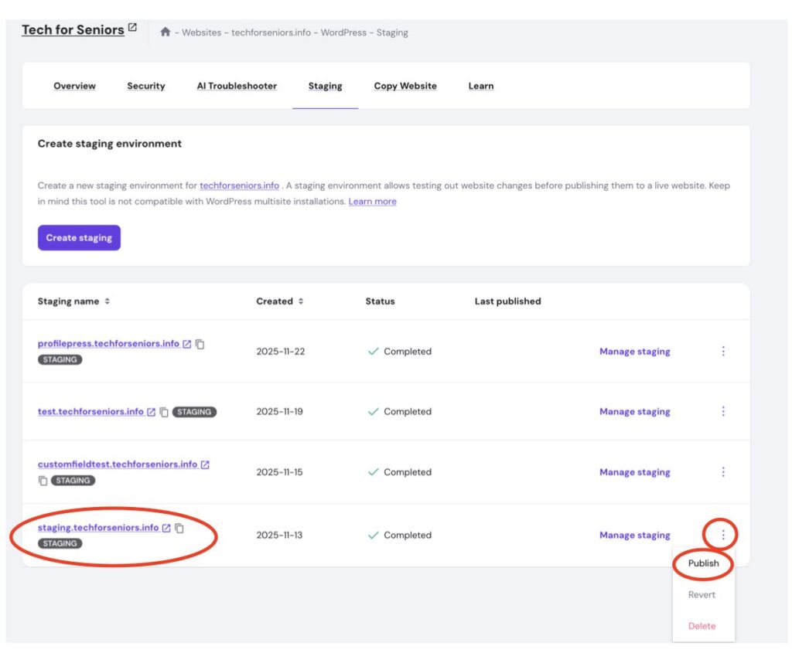Open test.techforseniors.info via its external link icon
The width and height of the screenshot is (792, 653).
click(152, 412)
